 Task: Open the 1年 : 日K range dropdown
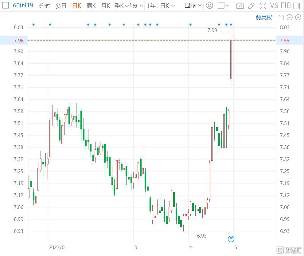[161, 6]
